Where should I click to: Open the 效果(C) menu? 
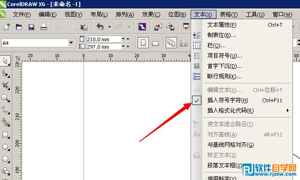[x=151, y=15]
